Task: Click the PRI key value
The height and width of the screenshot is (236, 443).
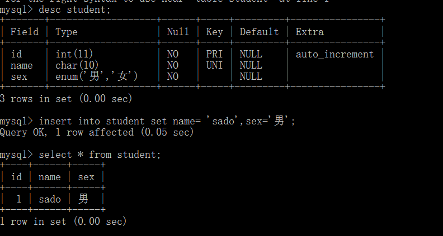Action: pyautogui.click(x=214, y=54)
